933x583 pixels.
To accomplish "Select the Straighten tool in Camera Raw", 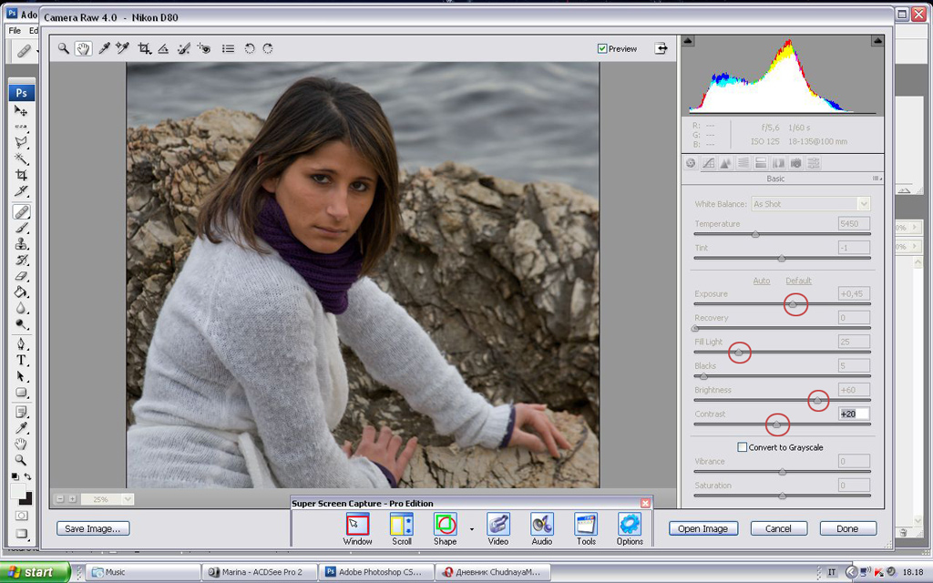I will pyautogui.click(x=163, y=48).
